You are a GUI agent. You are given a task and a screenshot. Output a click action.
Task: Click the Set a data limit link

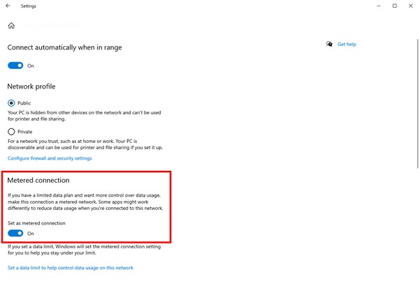[x=71, y=268]
